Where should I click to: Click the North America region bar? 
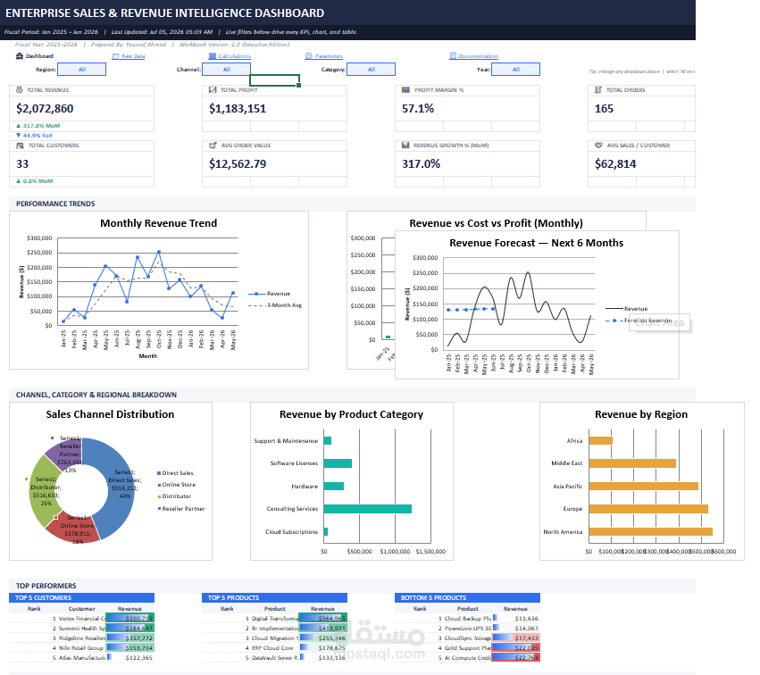point(651,531)
